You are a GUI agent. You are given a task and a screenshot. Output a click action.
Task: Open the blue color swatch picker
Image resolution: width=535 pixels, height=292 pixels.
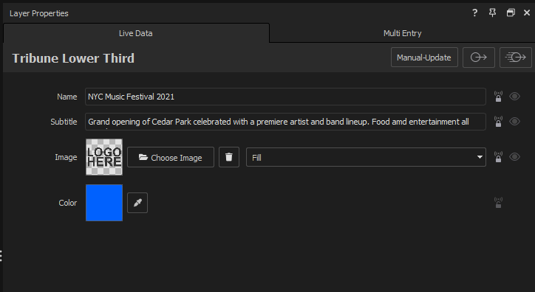104,203
